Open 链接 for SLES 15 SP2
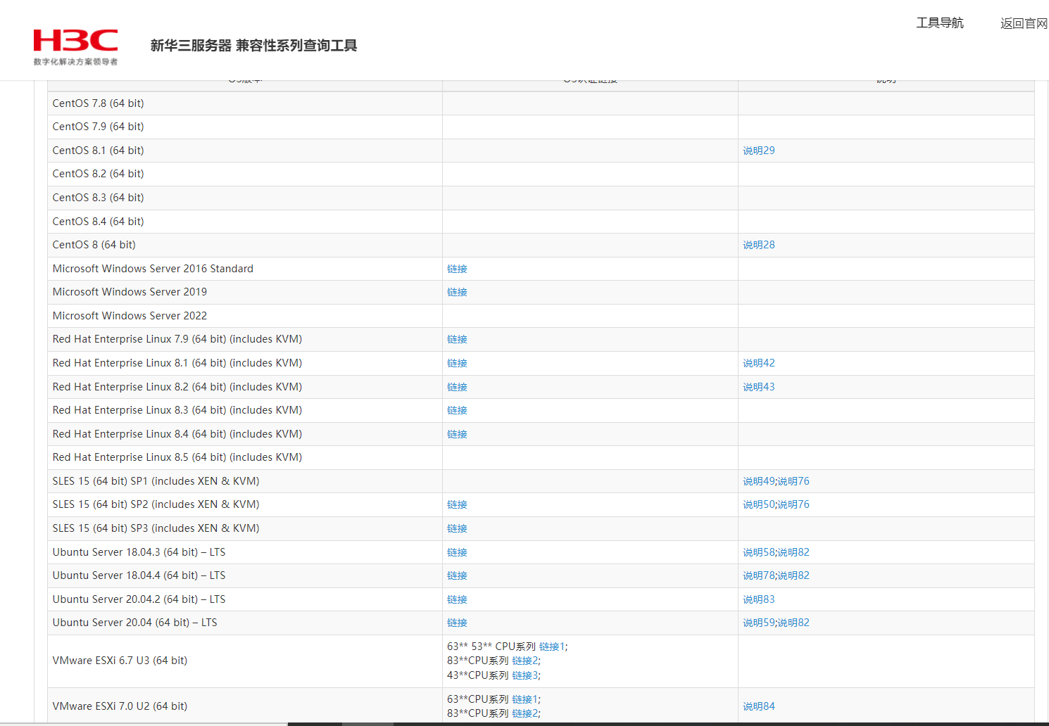 click(x=457, y=504)
